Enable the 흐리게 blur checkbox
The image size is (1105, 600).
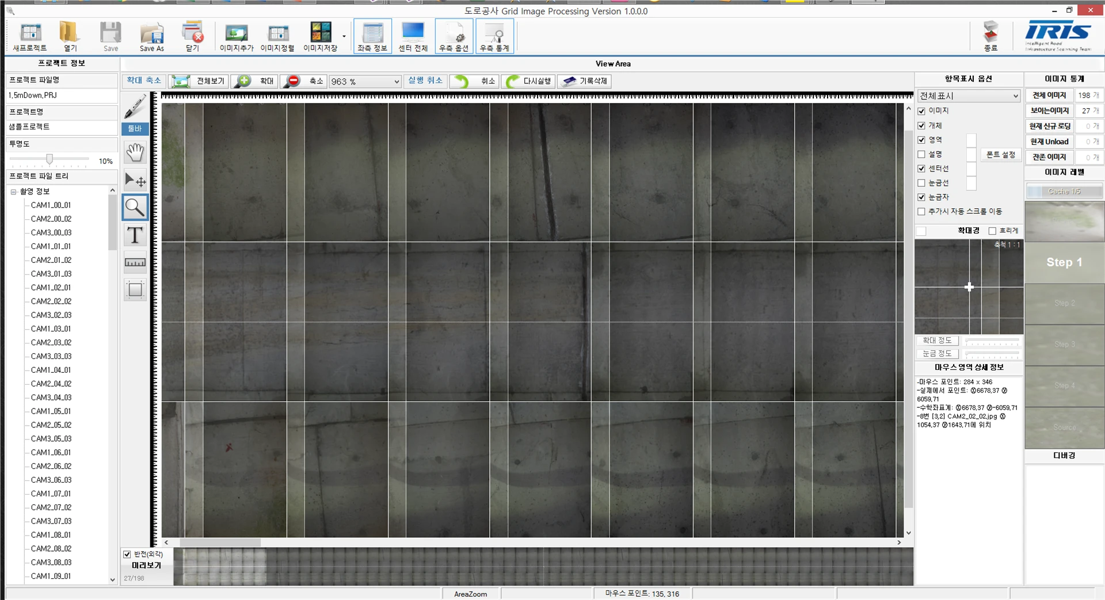coord(992,231)
